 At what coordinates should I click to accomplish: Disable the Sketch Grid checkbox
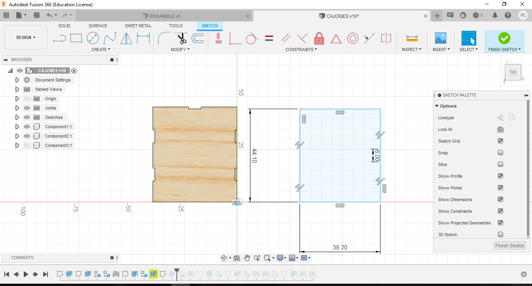click(500, 141)
